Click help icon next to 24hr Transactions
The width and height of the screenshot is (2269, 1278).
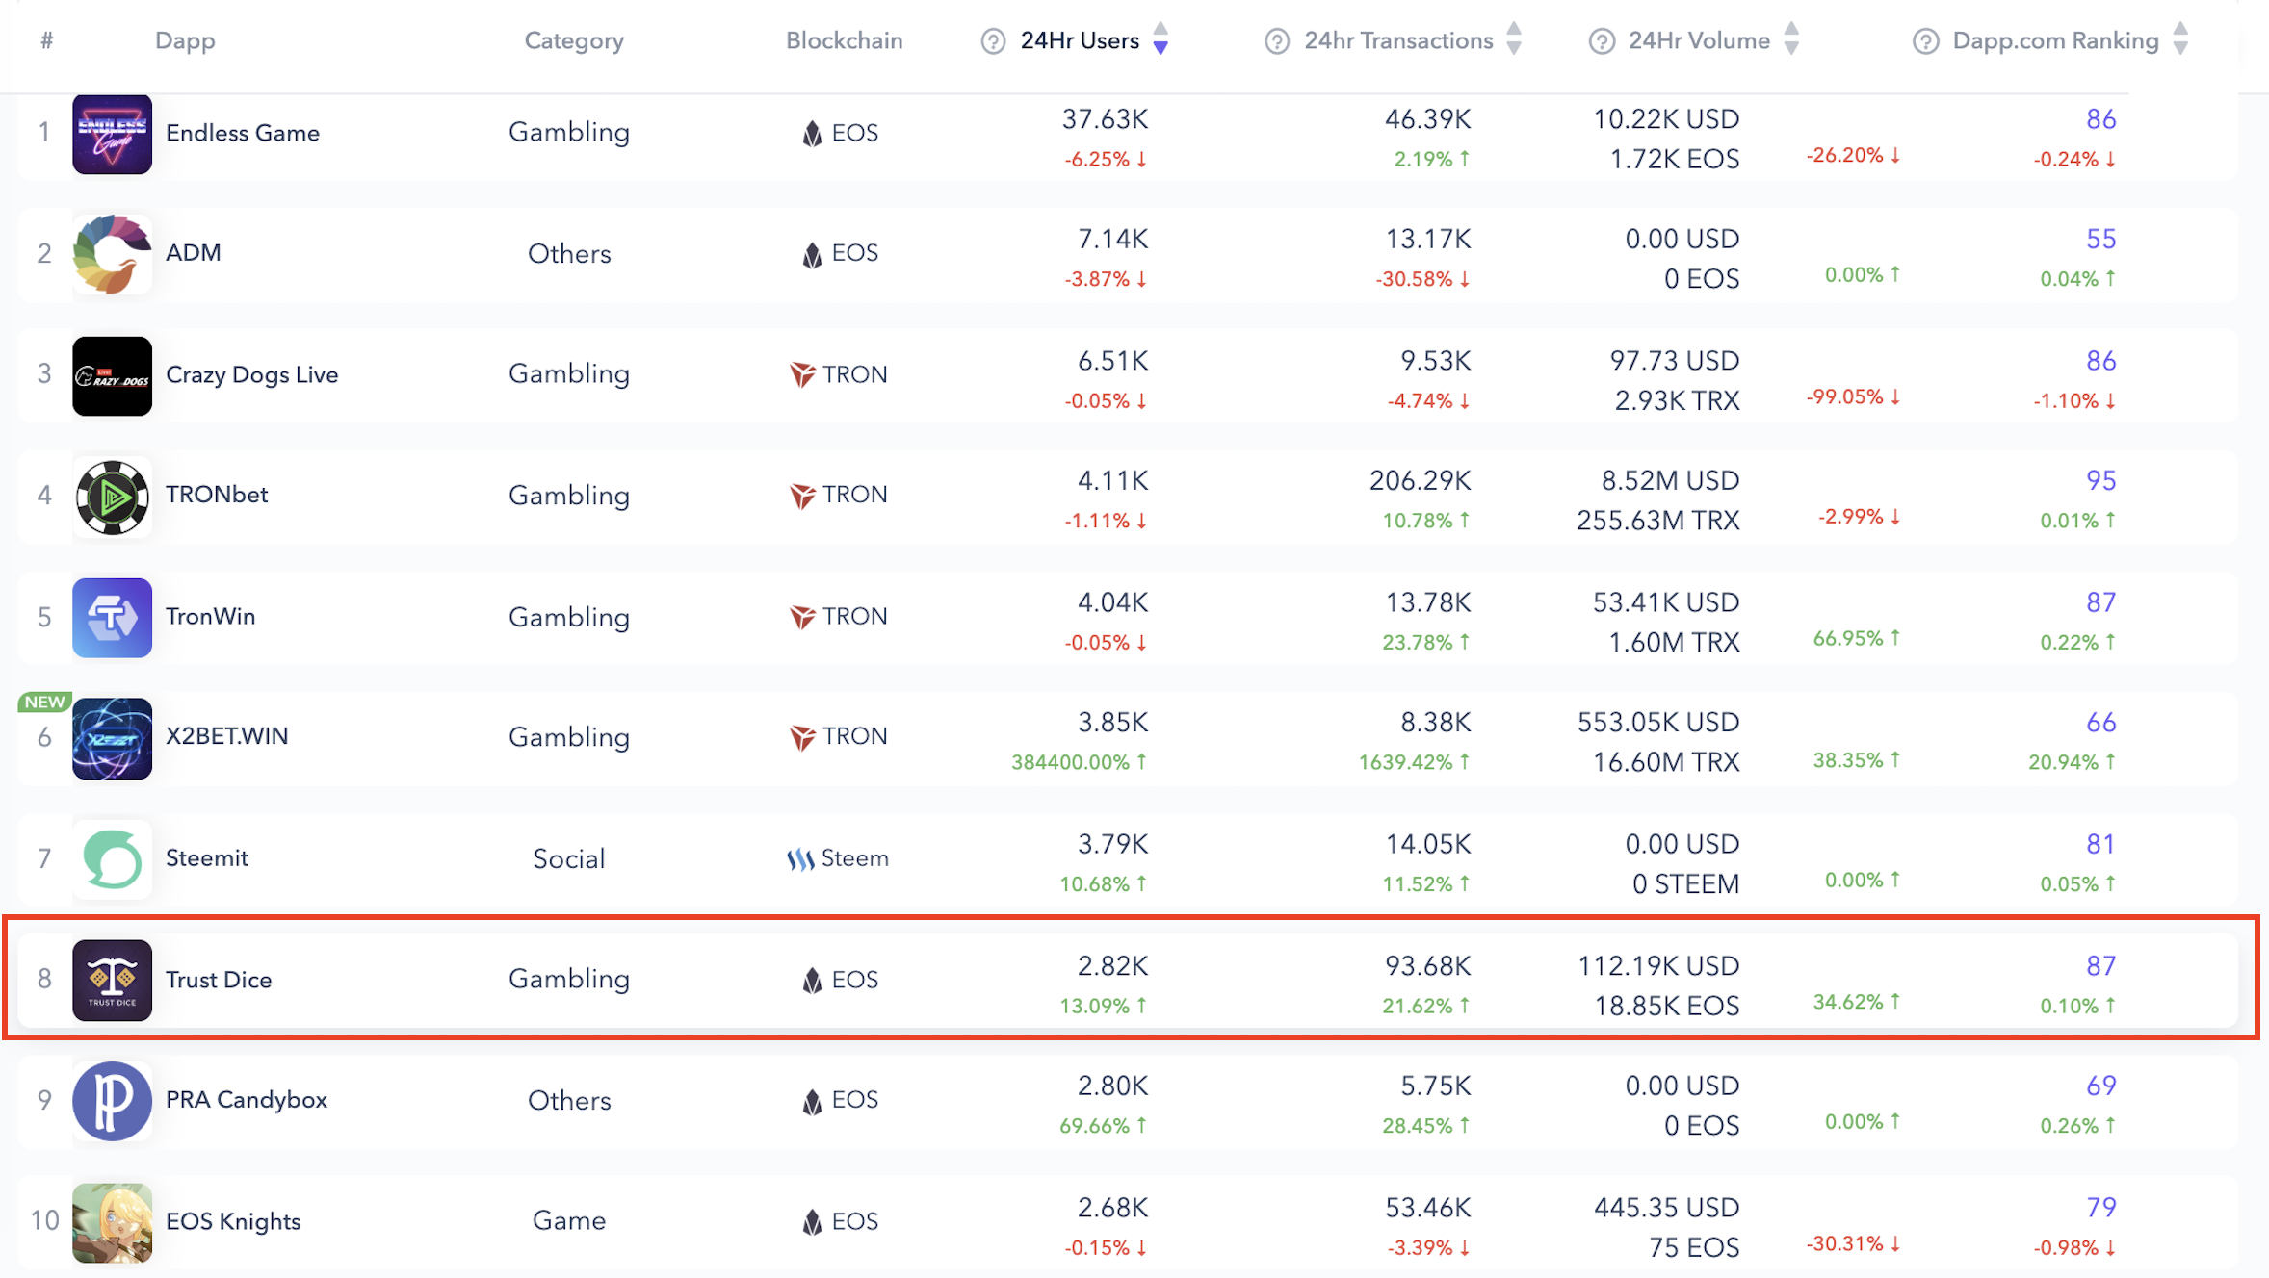pos(1277,41)
